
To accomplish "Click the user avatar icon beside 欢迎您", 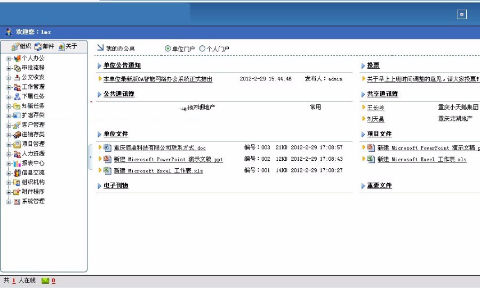I will click(x=9, y=32).
